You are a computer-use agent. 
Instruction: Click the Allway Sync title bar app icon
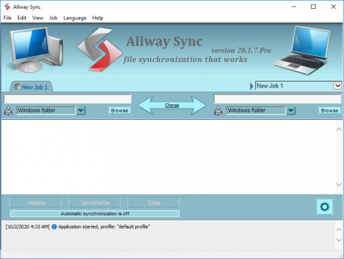8,7
